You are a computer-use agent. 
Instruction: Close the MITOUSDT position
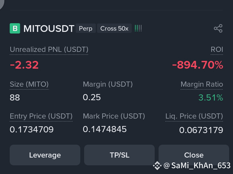pyautogui.click(x=194, y=155)
